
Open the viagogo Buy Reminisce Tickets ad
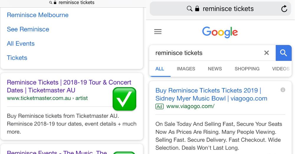[x=211, y=94]
